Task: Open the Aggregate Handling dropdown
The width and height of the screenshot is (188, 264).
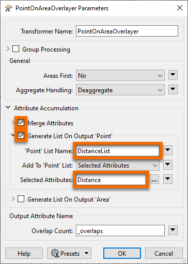Action: (x=120, y=90)
